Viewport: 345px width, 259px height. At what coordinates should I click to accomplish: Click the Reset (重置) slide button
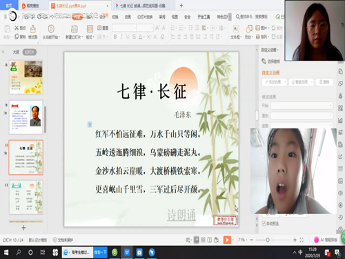pos(103,28)
